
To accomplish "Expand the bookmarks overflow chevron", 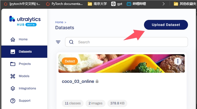I will [163, 4].
